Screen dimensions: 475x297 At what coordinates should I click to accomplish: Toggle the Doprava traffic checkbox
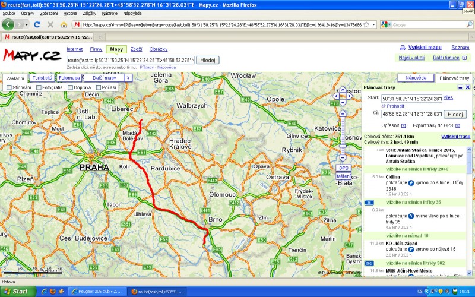[x=70, y=88]
